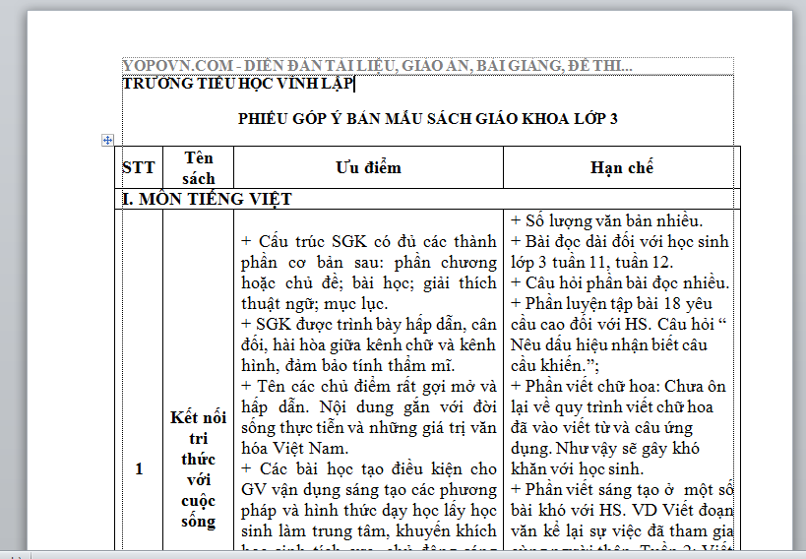The width and height of the screenshot is (806, 559).
Task: Click the YOPOVN.COM header text
Action: click(x=377, y=66)
